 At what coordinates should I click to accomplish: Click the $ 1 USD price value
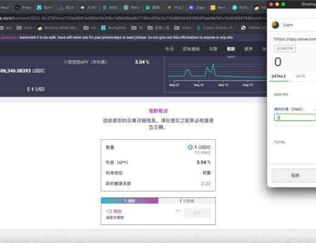36,89
